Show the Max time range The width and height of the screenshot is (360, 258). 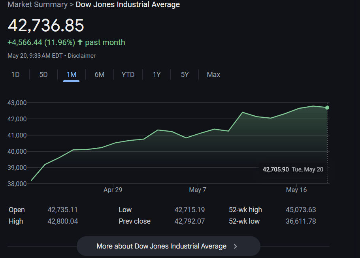(213, 75)
